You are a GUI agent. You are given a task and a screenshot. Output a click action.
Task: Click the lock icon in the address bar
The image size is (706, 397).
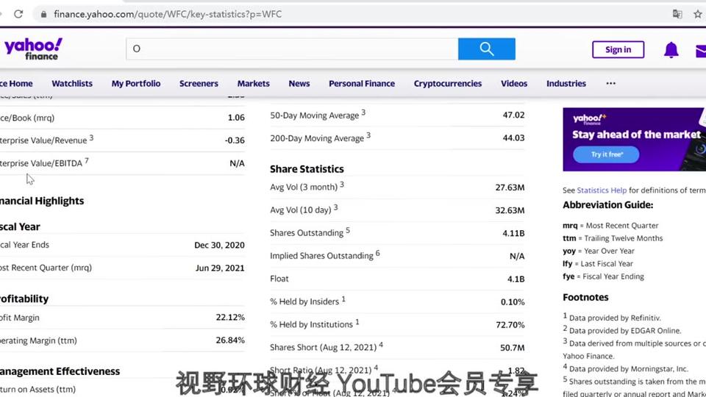tap(43, 14)
